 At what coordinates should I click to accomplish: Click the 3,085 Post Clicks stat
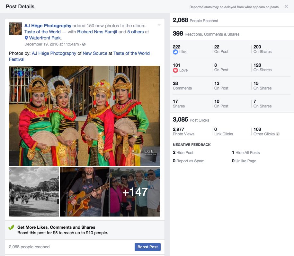(x=191, y=120)
